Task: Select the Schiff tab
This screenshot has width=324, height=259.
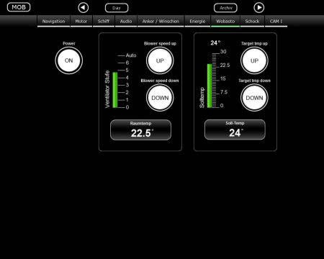Action: point(104,22)
